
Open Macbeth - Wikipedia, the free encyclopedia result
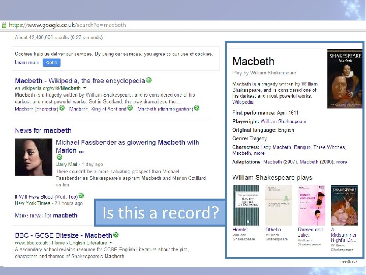[x=80, y=81]
